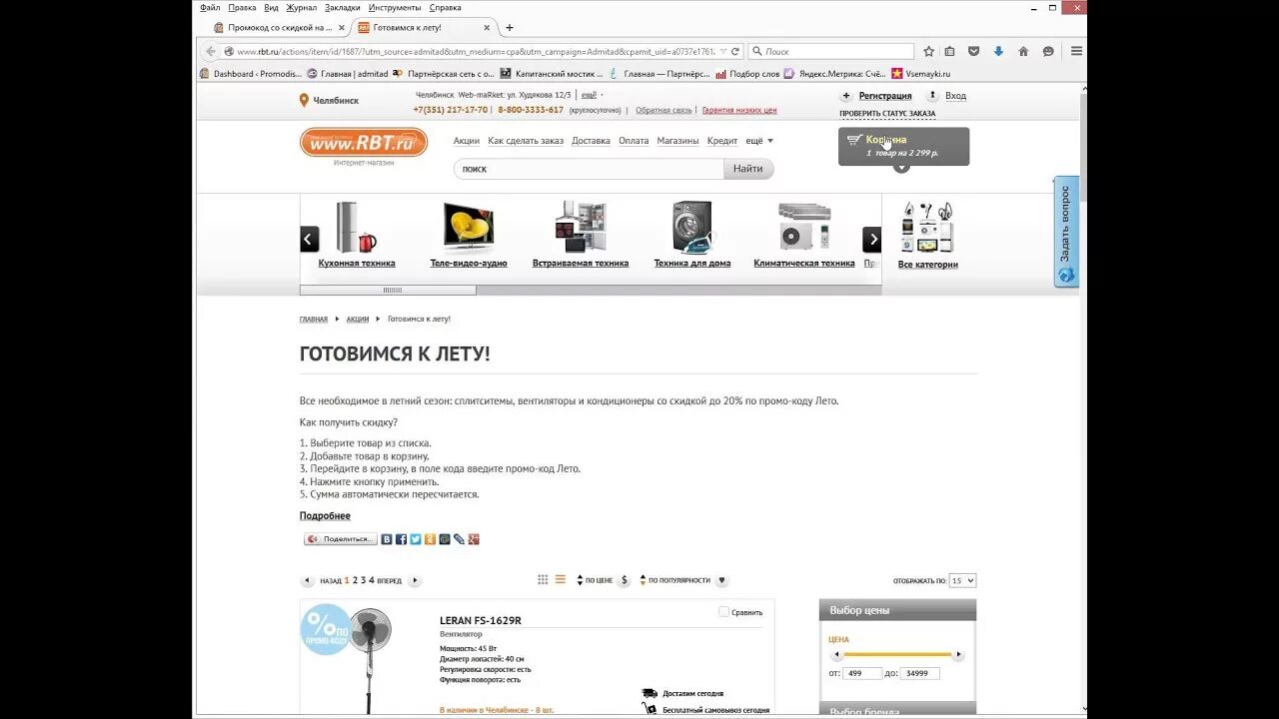Bookmark this page with the star icon
The image size is (1279, 719).
928,51
